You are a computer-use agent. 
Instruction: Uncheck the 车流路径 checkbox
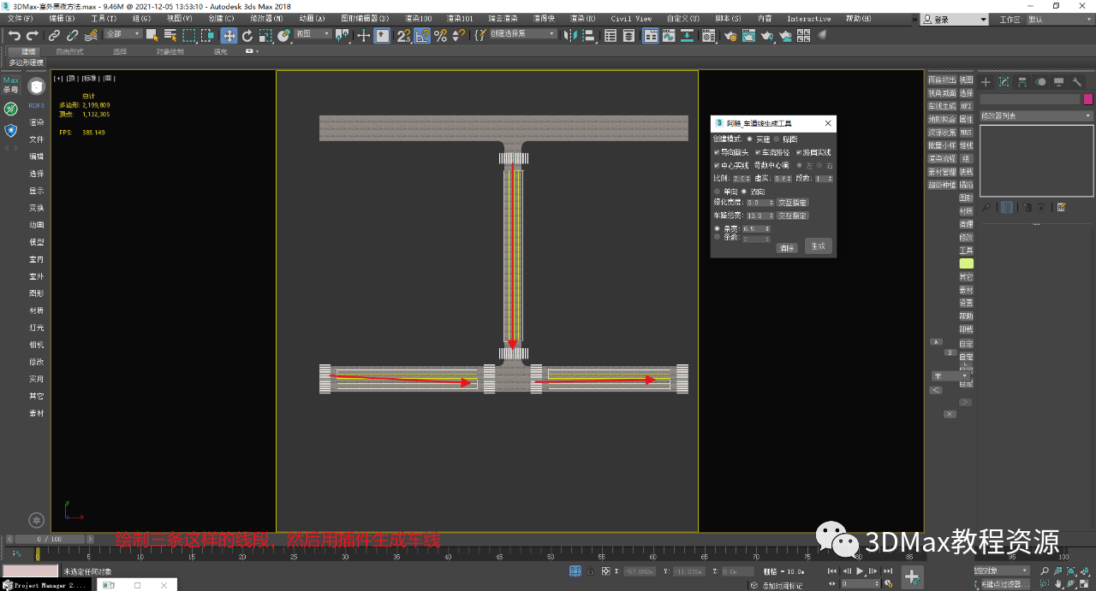pos(758,152)
